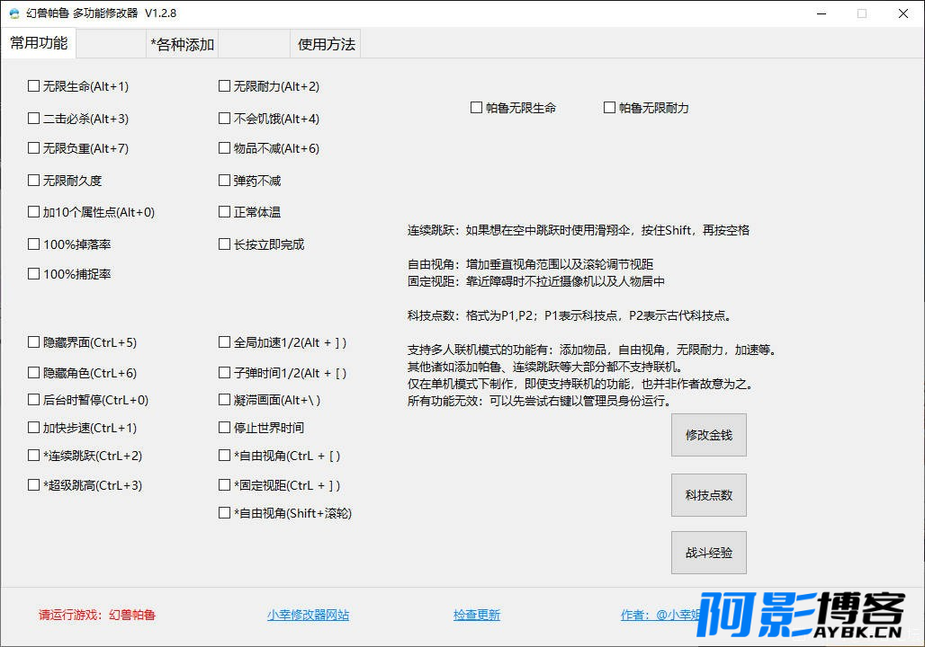The width and height of the screenshot is (925, 647).
Task: Check the 帕鲁无限耐力 option
Action: coord(610,108)
